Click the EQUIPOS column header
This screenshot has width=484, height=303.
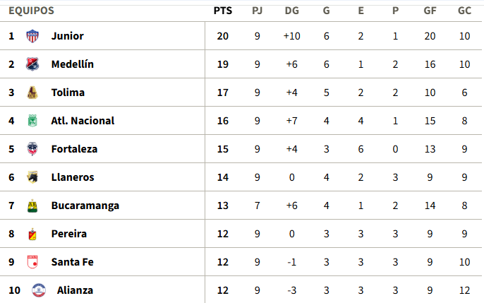(31, 11)
